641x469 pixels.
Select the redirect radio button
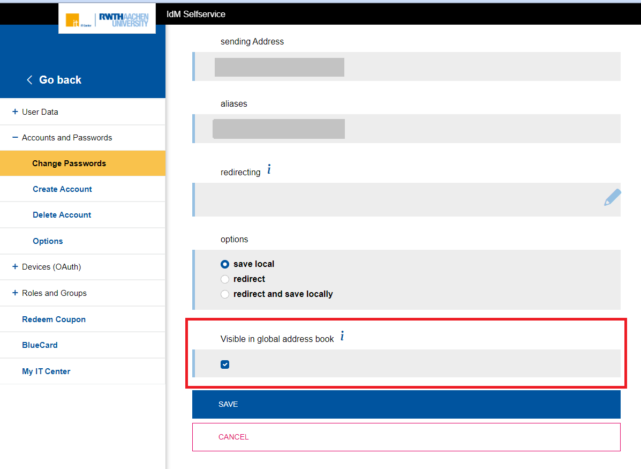point(225,279)
